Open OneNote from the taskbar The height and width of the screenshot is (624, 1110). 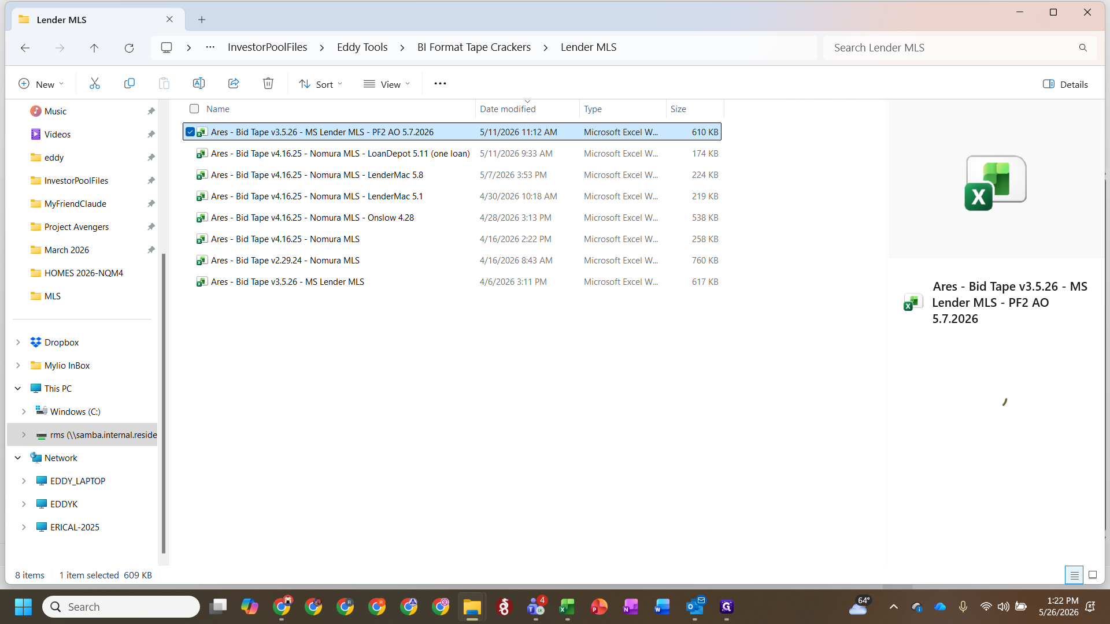coord(631,607)
